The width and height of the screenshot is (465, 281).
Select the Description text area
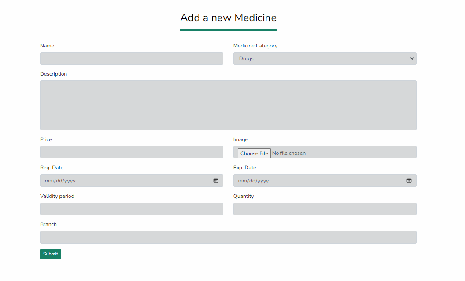228,105
